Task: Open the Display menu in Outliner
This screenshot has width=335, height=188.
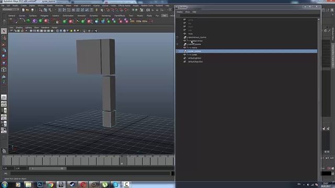Action: tap(180, 12)
